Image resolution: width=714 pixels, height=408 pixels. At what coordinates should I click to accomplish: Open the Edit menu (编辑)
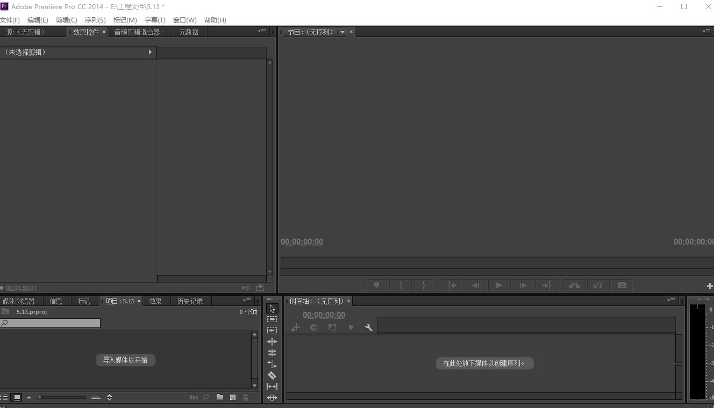tap(38, 20)
